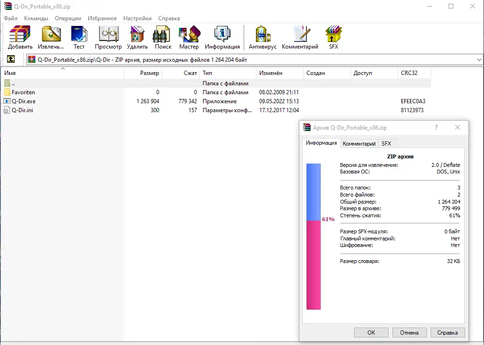
Task: Open the Операции menu
Action: (x=68, y=18)
